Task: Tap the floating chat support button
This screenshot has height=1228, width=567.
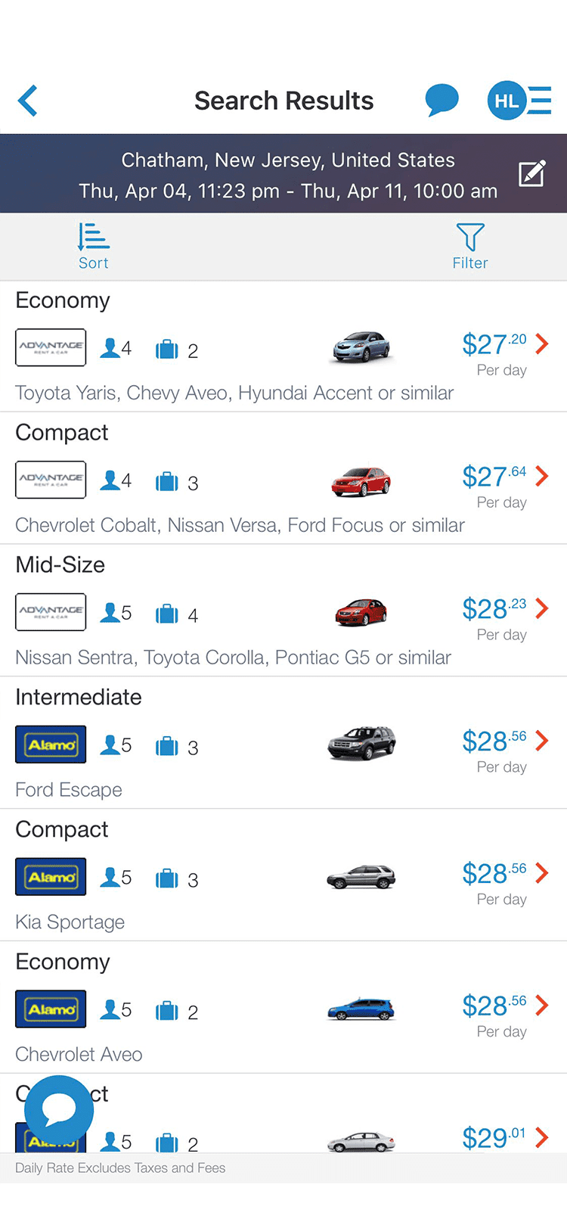Action: [x=59, y=1110]
